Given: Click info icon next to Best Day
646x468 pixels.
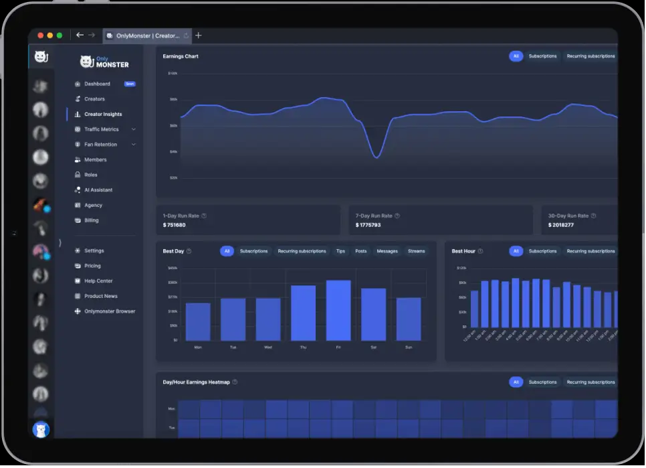Looking at the screenshot, I should (189, 252).
